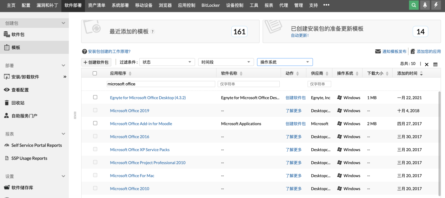Click the help question mark beside 最近添加的模板
The width and height of the screenshot is (445, 198).
pyautogui.click(x=152, y=31)
